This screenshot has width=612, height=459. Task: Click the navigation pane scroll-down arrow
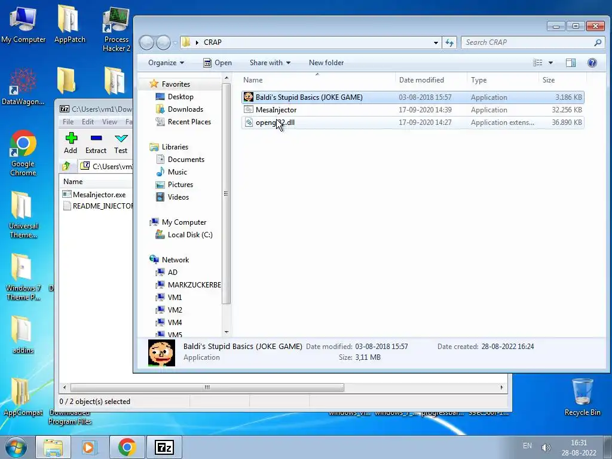coord(227,332)
